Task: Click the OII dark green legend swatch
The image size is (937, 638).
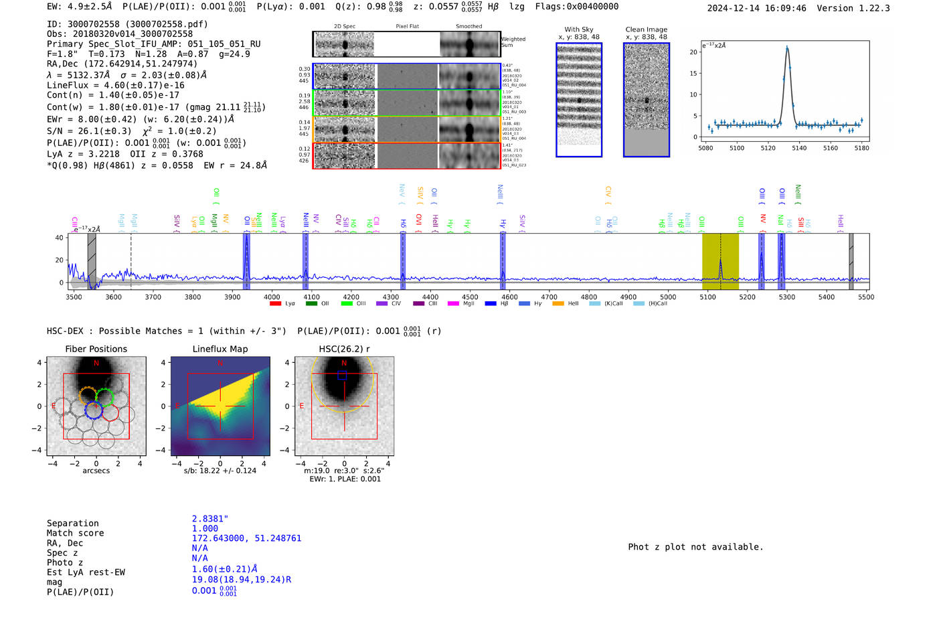Action: coord(311,304)
